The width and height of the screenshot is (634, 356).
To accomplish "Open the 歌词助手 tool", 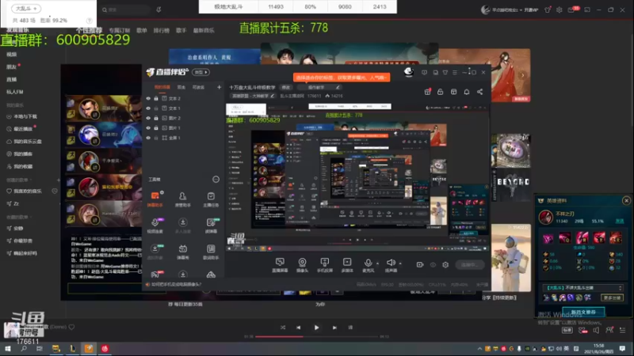I will [x=211, y=252].
